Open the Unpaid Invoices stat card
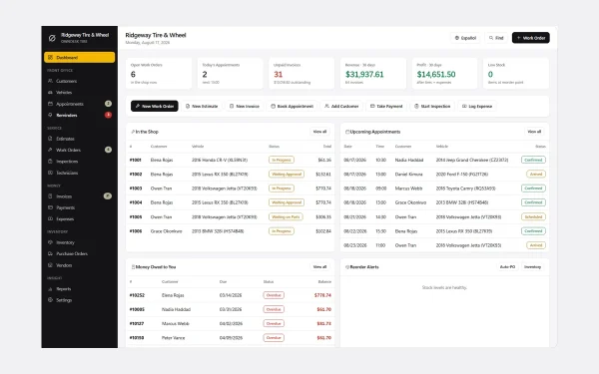 301,73
